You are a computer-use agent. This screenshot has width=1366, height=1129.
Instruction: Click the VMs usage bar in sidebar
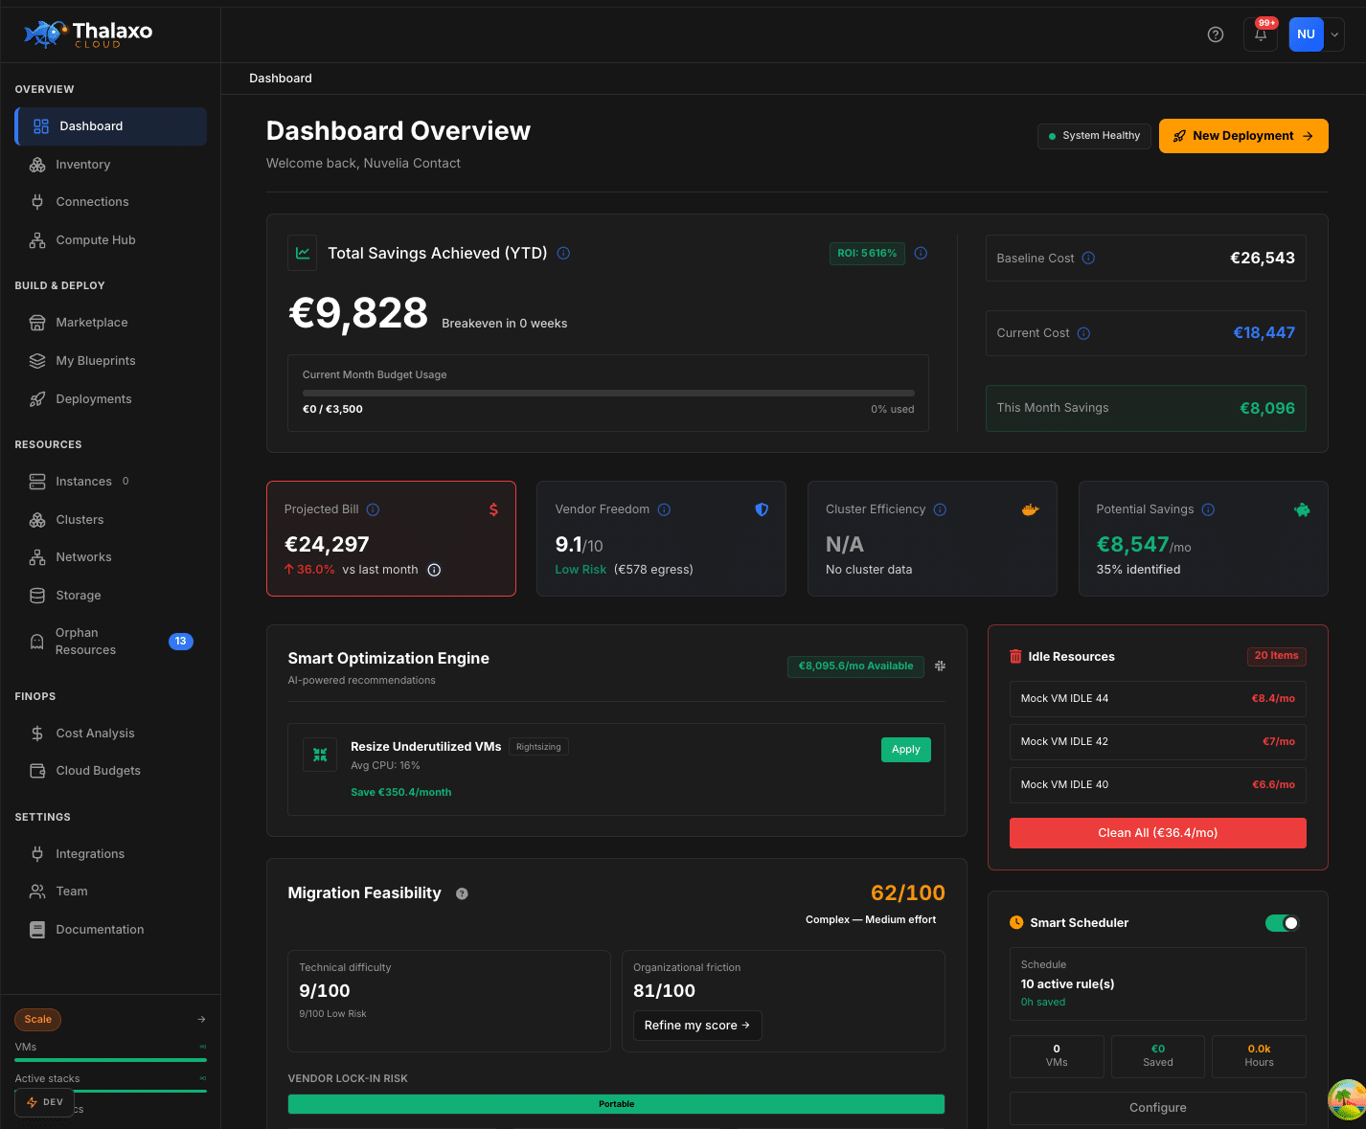click(x=111, y=1060)
